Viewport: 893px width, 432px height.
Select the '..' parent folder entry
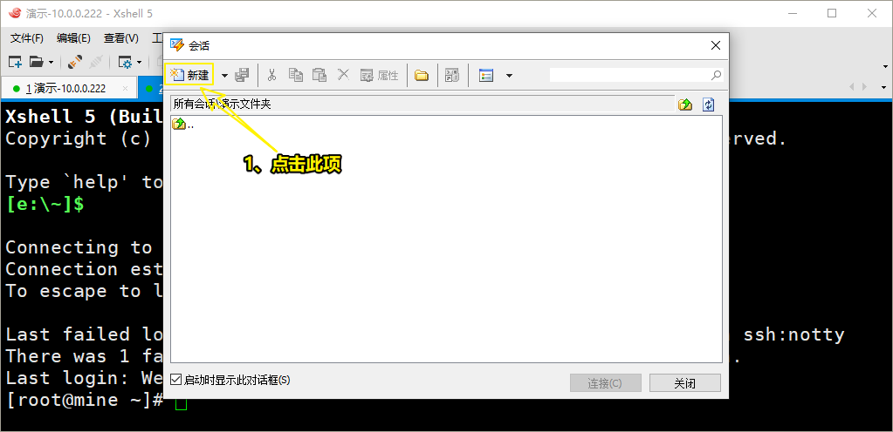[x=182, y=124]
